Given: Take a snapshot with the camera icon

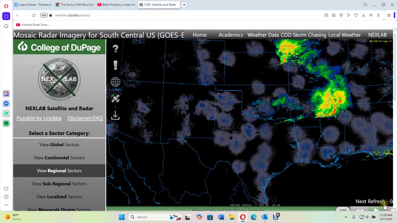Looking at the screenshot, I should pyautogui.click(x=333, y=15).
